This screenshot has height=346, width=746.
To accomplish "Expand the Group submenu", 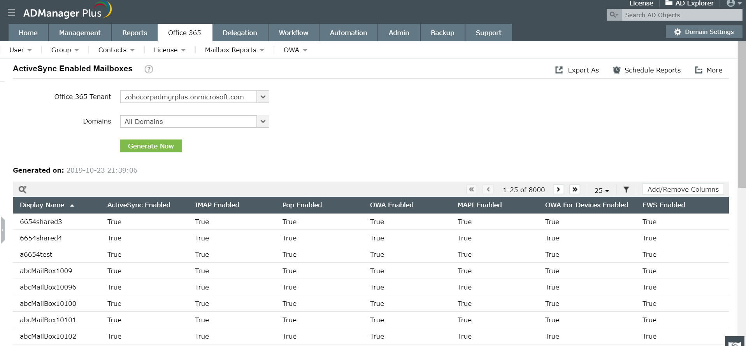I will 65,50.
